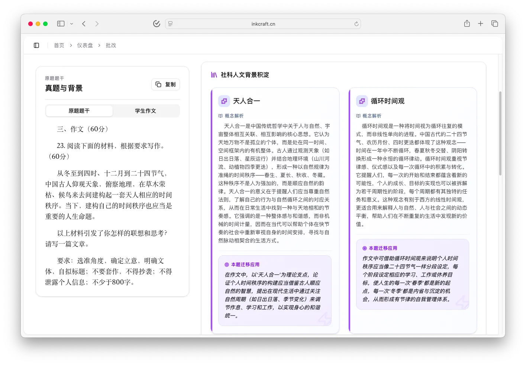Screen dimensions: 526x365
Task: Navigate to 仪表盘 via breadcrumb
Action: [x=85, y=45]
